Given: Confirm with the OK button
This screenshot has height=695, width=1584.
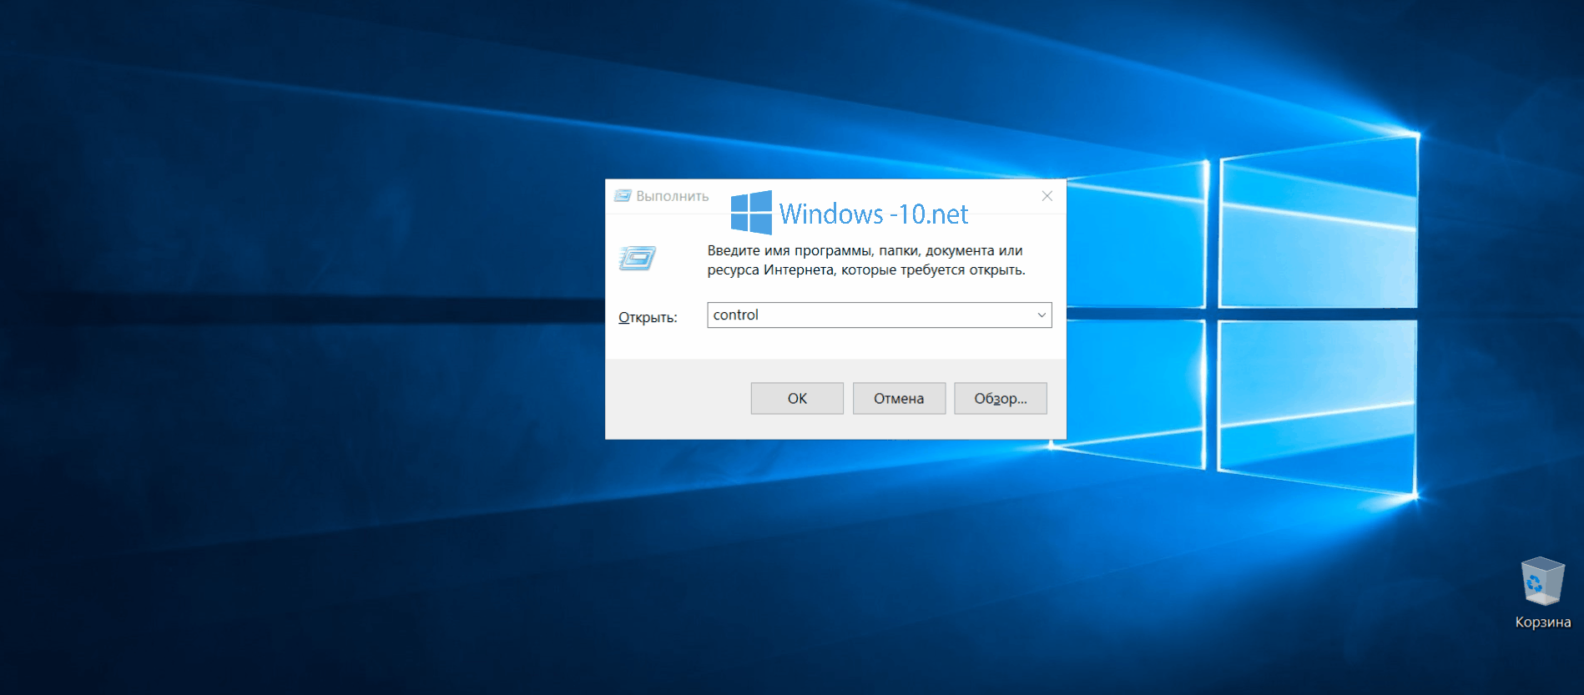Looking at the screenshot, I should pyautogui.click(x=797, y=399).
